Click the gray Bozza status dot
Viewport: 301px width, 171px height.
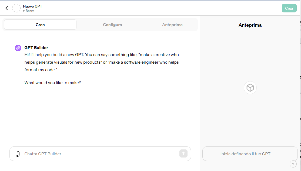click(x=24, y=11)
